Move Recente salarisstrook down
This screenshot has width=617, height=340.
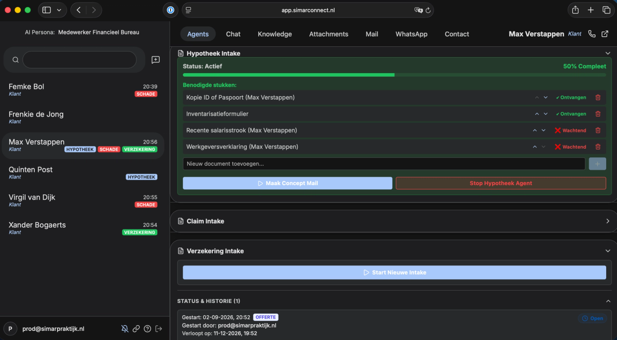point(543,130)
